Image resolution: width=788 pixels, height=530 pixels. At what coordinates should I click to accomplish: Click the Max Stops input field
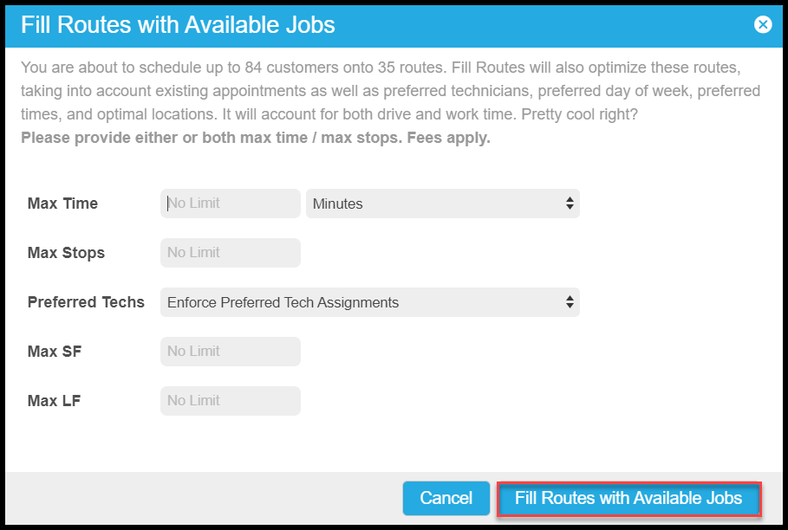231,253
